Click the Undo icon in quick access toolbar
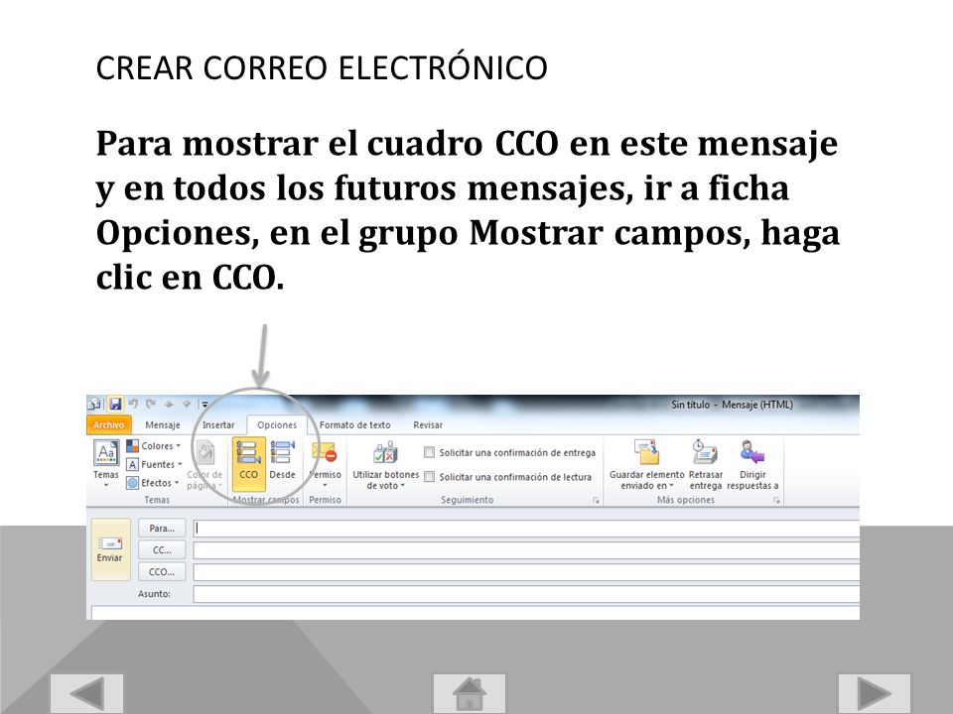The height and width of the screenshot is (714, 953). pyautogui.click(x=134, y=404)
